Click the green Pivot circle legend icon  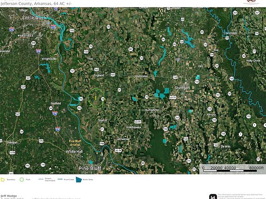point(22,180)
